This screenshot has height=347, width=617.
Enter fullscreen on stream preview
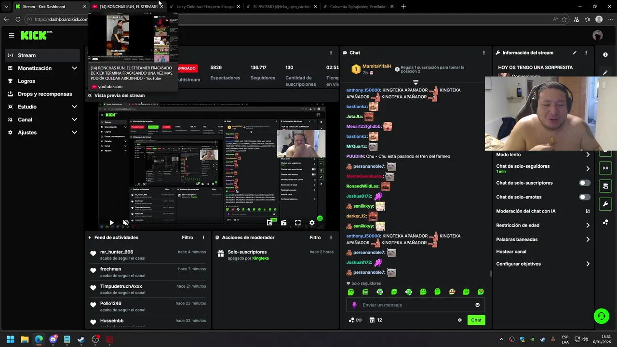tap(298, 223)
